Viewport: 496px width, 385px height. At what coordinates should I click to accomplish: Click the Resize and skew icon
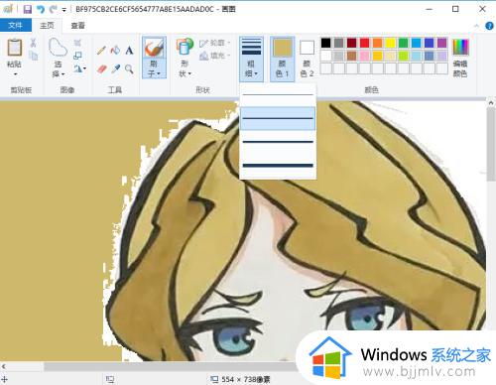pyautogui.click(x=77, y=56)
